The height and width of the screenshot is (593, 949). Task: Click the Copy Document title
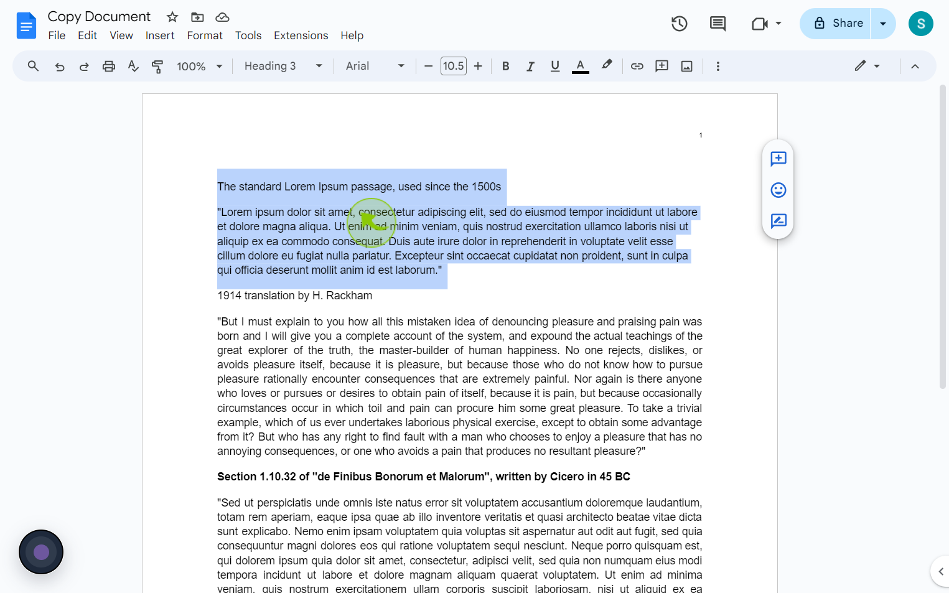pyautogui.click(x=99, y=17)
